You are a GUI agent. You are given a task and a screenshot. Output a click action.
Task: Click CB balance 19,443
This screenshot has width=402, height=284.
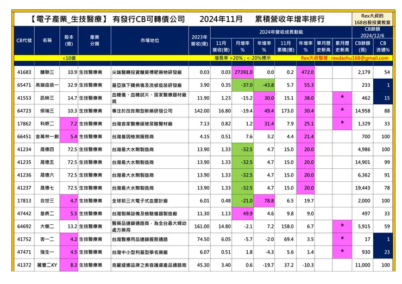pyautogui.click(x=362, y=188)
